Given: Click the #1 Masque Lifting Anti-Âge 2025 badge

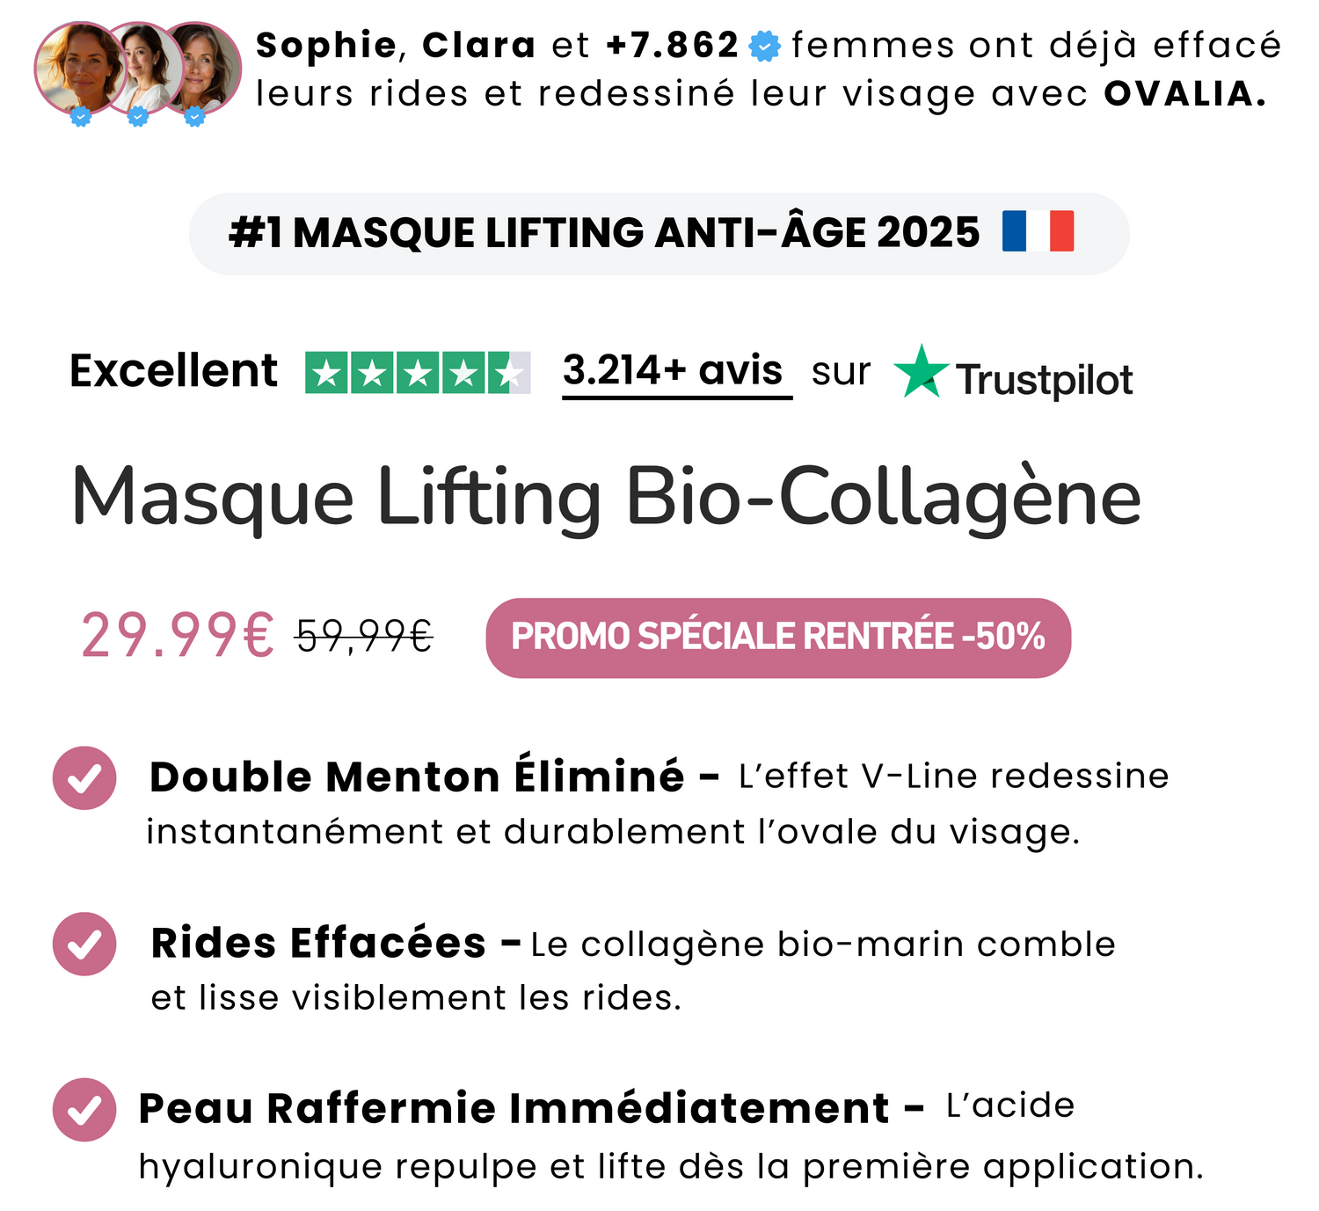Looking at the screenshot, I should [x=659, y=233].
